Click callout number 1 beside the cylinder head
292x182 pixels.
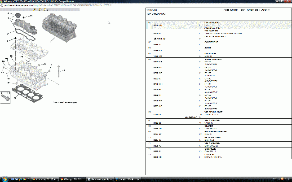coord(50,41)
